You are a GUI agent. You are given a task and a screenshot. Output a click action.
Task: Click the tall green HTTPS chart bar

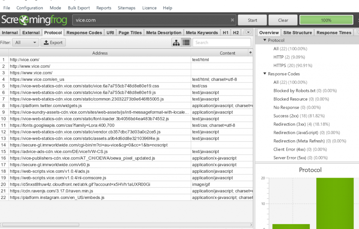[335, 203]
